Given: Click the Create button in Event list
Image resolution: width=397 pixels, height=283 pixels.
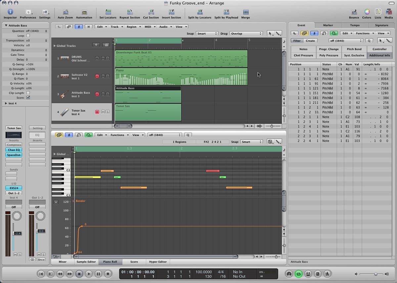Looking at the screenshot, I should click(310, 41).
